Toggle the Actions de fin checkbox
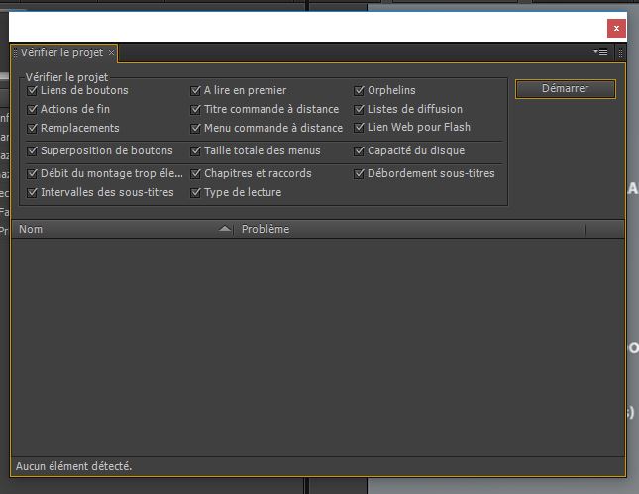Screen dimensions: 639x494 [32, 109]
